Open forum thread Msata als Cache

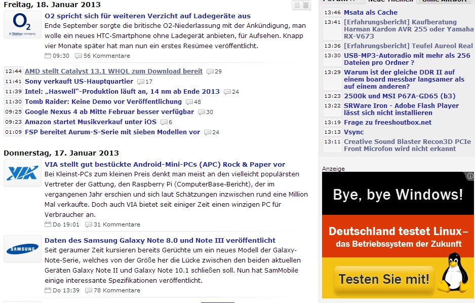coord(371,13)
